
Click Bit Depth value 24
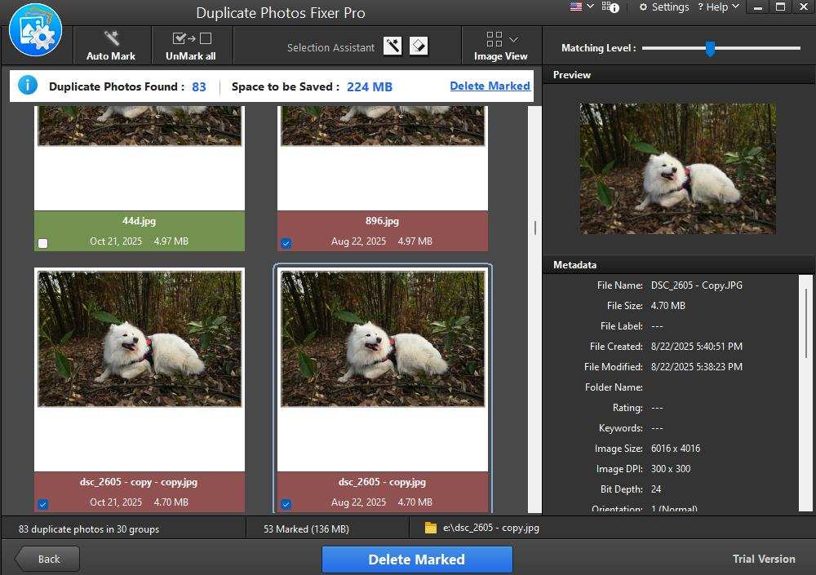click(x=656, y=489)
